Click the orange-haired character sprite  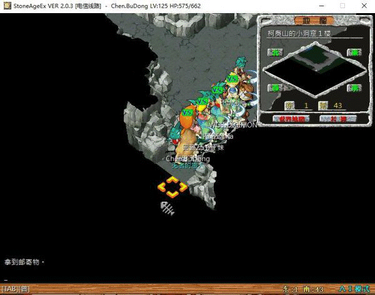186,132
